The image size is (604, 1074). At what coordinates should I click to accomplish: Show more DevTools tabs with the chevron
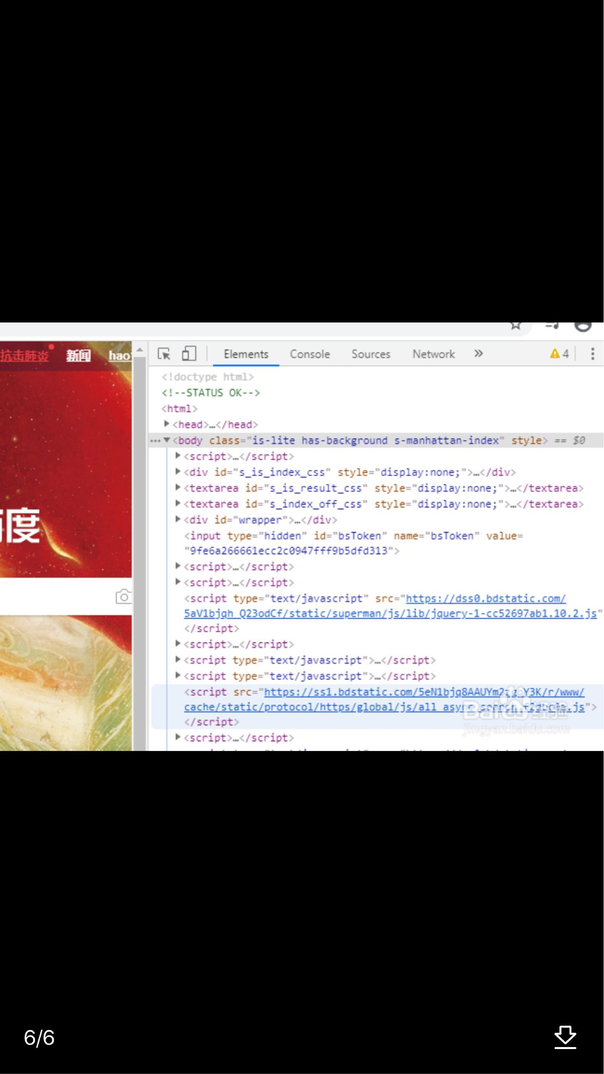tap(478, 354)
